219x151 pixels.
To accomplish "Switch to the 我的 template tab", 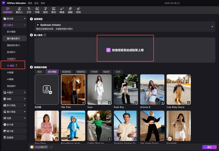I will (x=39, y=72).
